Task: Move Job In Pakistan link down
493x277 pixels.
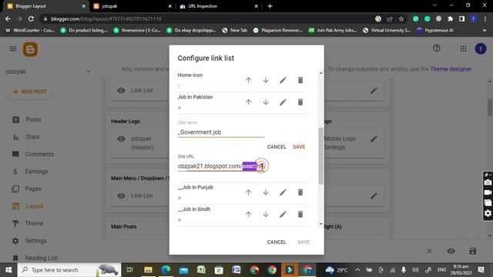Action: click(266, 102)
